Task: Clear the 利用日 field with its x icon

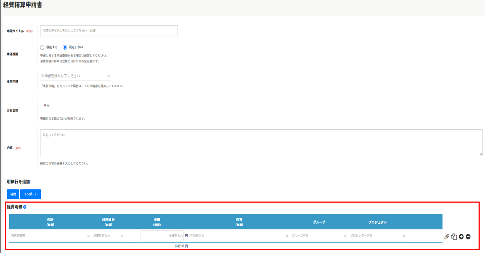Action: [122, 236]
